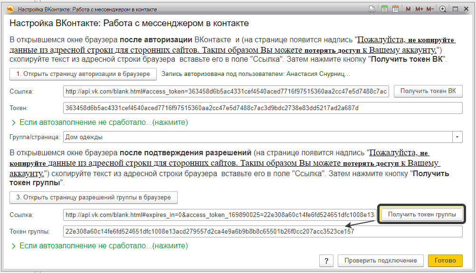Click the upper Ссылка field with access_token URL
This screenshot has width=476, height=273.
click(226, 91)
